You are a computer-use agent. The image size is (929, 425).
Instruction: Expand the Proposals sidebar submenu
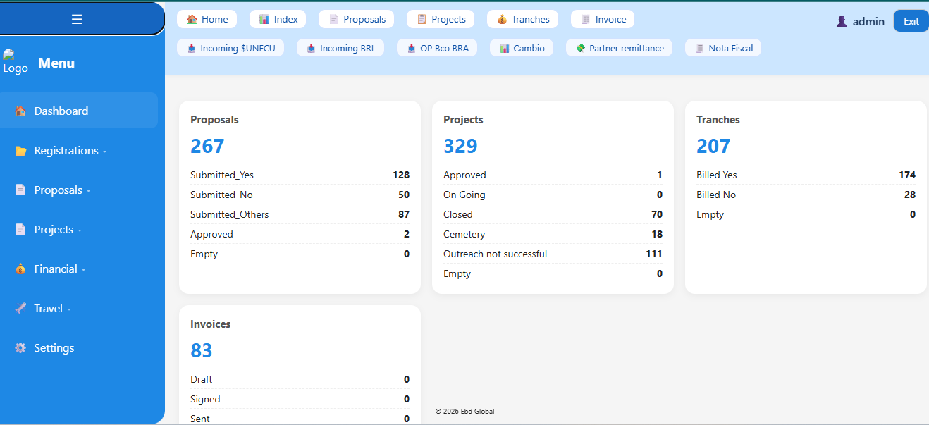coord(63,190)
